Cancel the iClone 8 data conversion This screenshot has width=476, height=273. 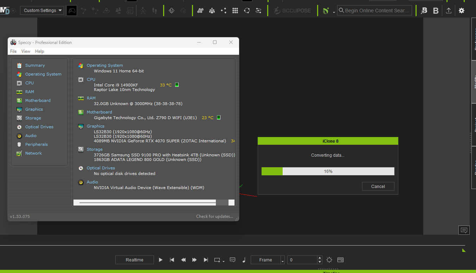coord(378,187)
